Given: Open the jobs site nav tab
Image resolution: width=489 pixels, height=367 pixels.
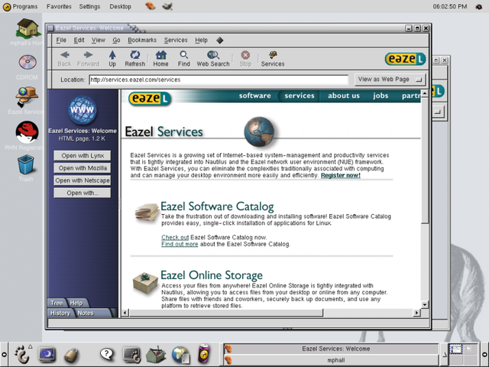Looking at the screenshot, I should [x=381, y=96].
